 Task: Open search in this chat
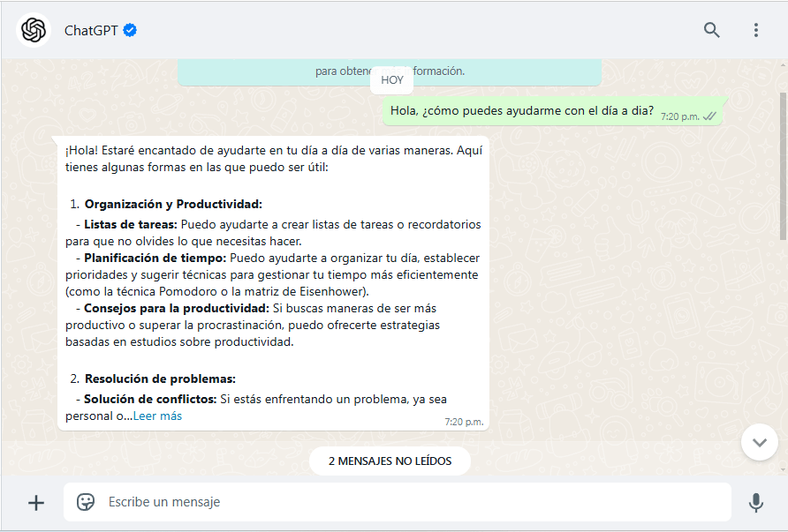pyautogui.click(x=711, y=30)
